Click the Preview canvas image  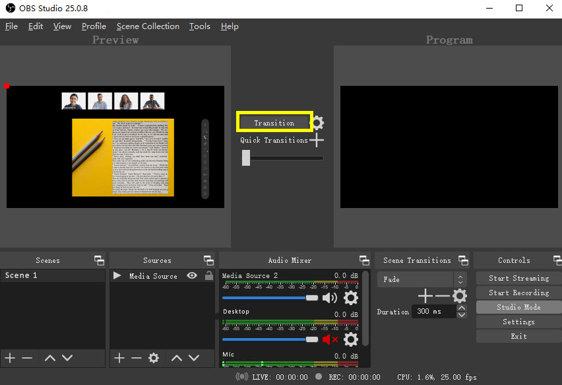tap(115, 147)
